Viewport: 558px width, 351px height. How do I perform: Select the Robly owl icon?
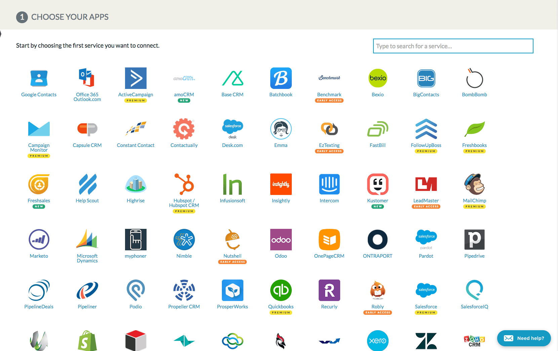(x=378, y=290)
